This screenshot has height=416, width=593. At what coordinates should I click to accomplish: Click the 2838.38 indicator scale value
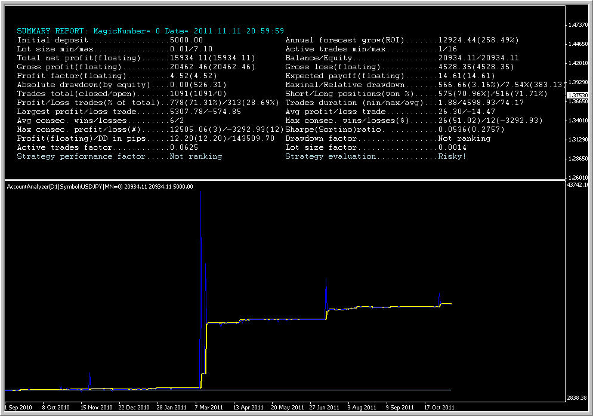[x=577, y=398]
